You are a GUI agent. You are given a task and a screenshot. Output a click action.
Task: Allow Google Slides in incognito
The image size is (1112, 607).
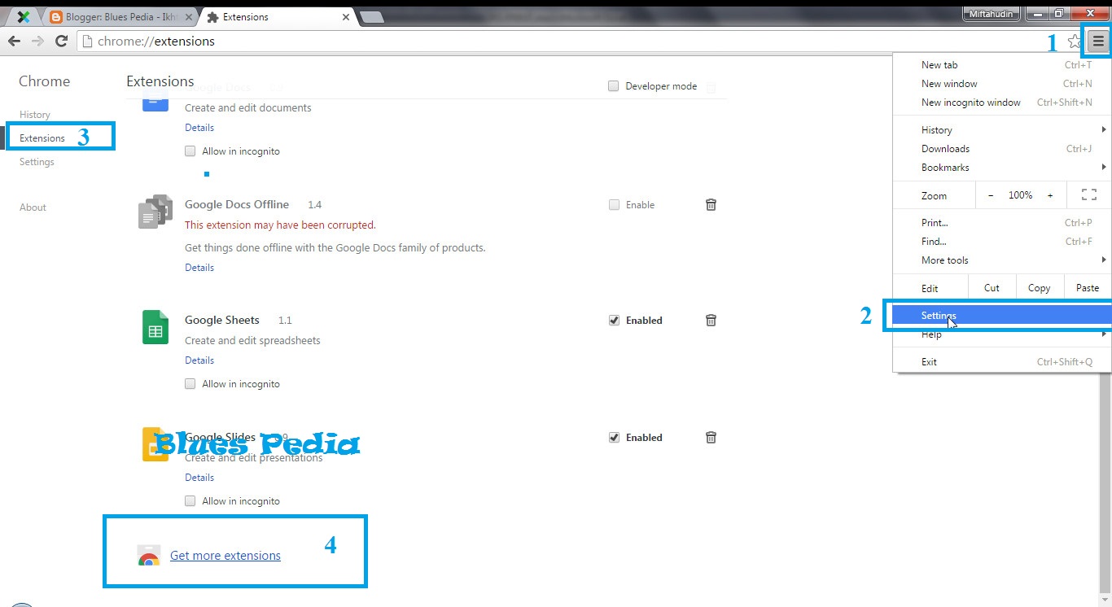point(190,501)
